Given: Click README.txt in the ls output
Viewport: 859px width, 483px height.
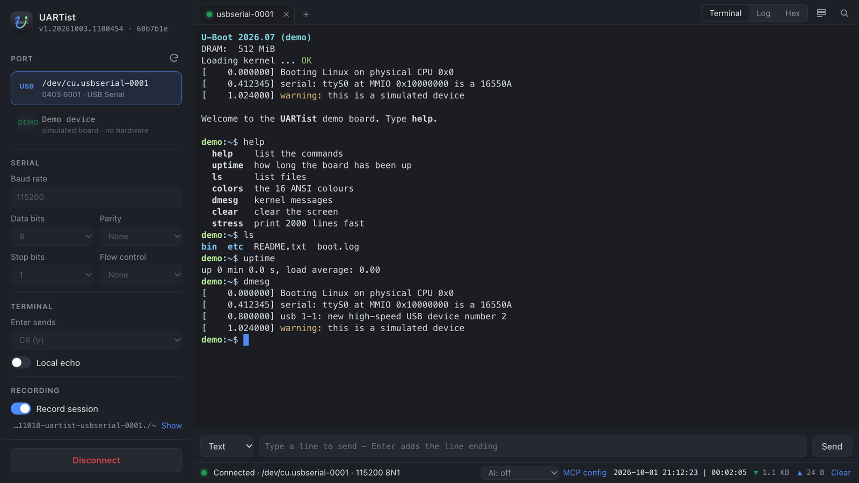Looking at the screenshot, I should 280,247.
